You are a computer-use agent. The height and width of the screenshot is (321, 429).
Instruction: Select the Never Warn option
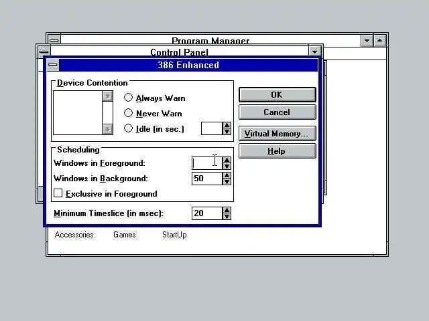(154, 113)
